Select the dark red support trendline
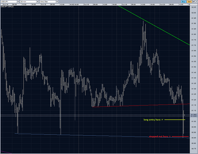The image size is (198, 154). point(141,106)
